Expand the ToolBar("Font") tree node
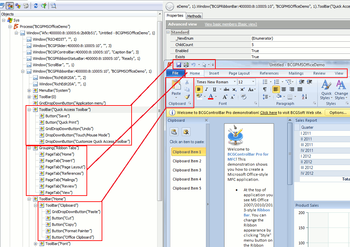Image resolution: width=350 pixels, height=247 pixels. pyautogui.click(x=35, y=244)
